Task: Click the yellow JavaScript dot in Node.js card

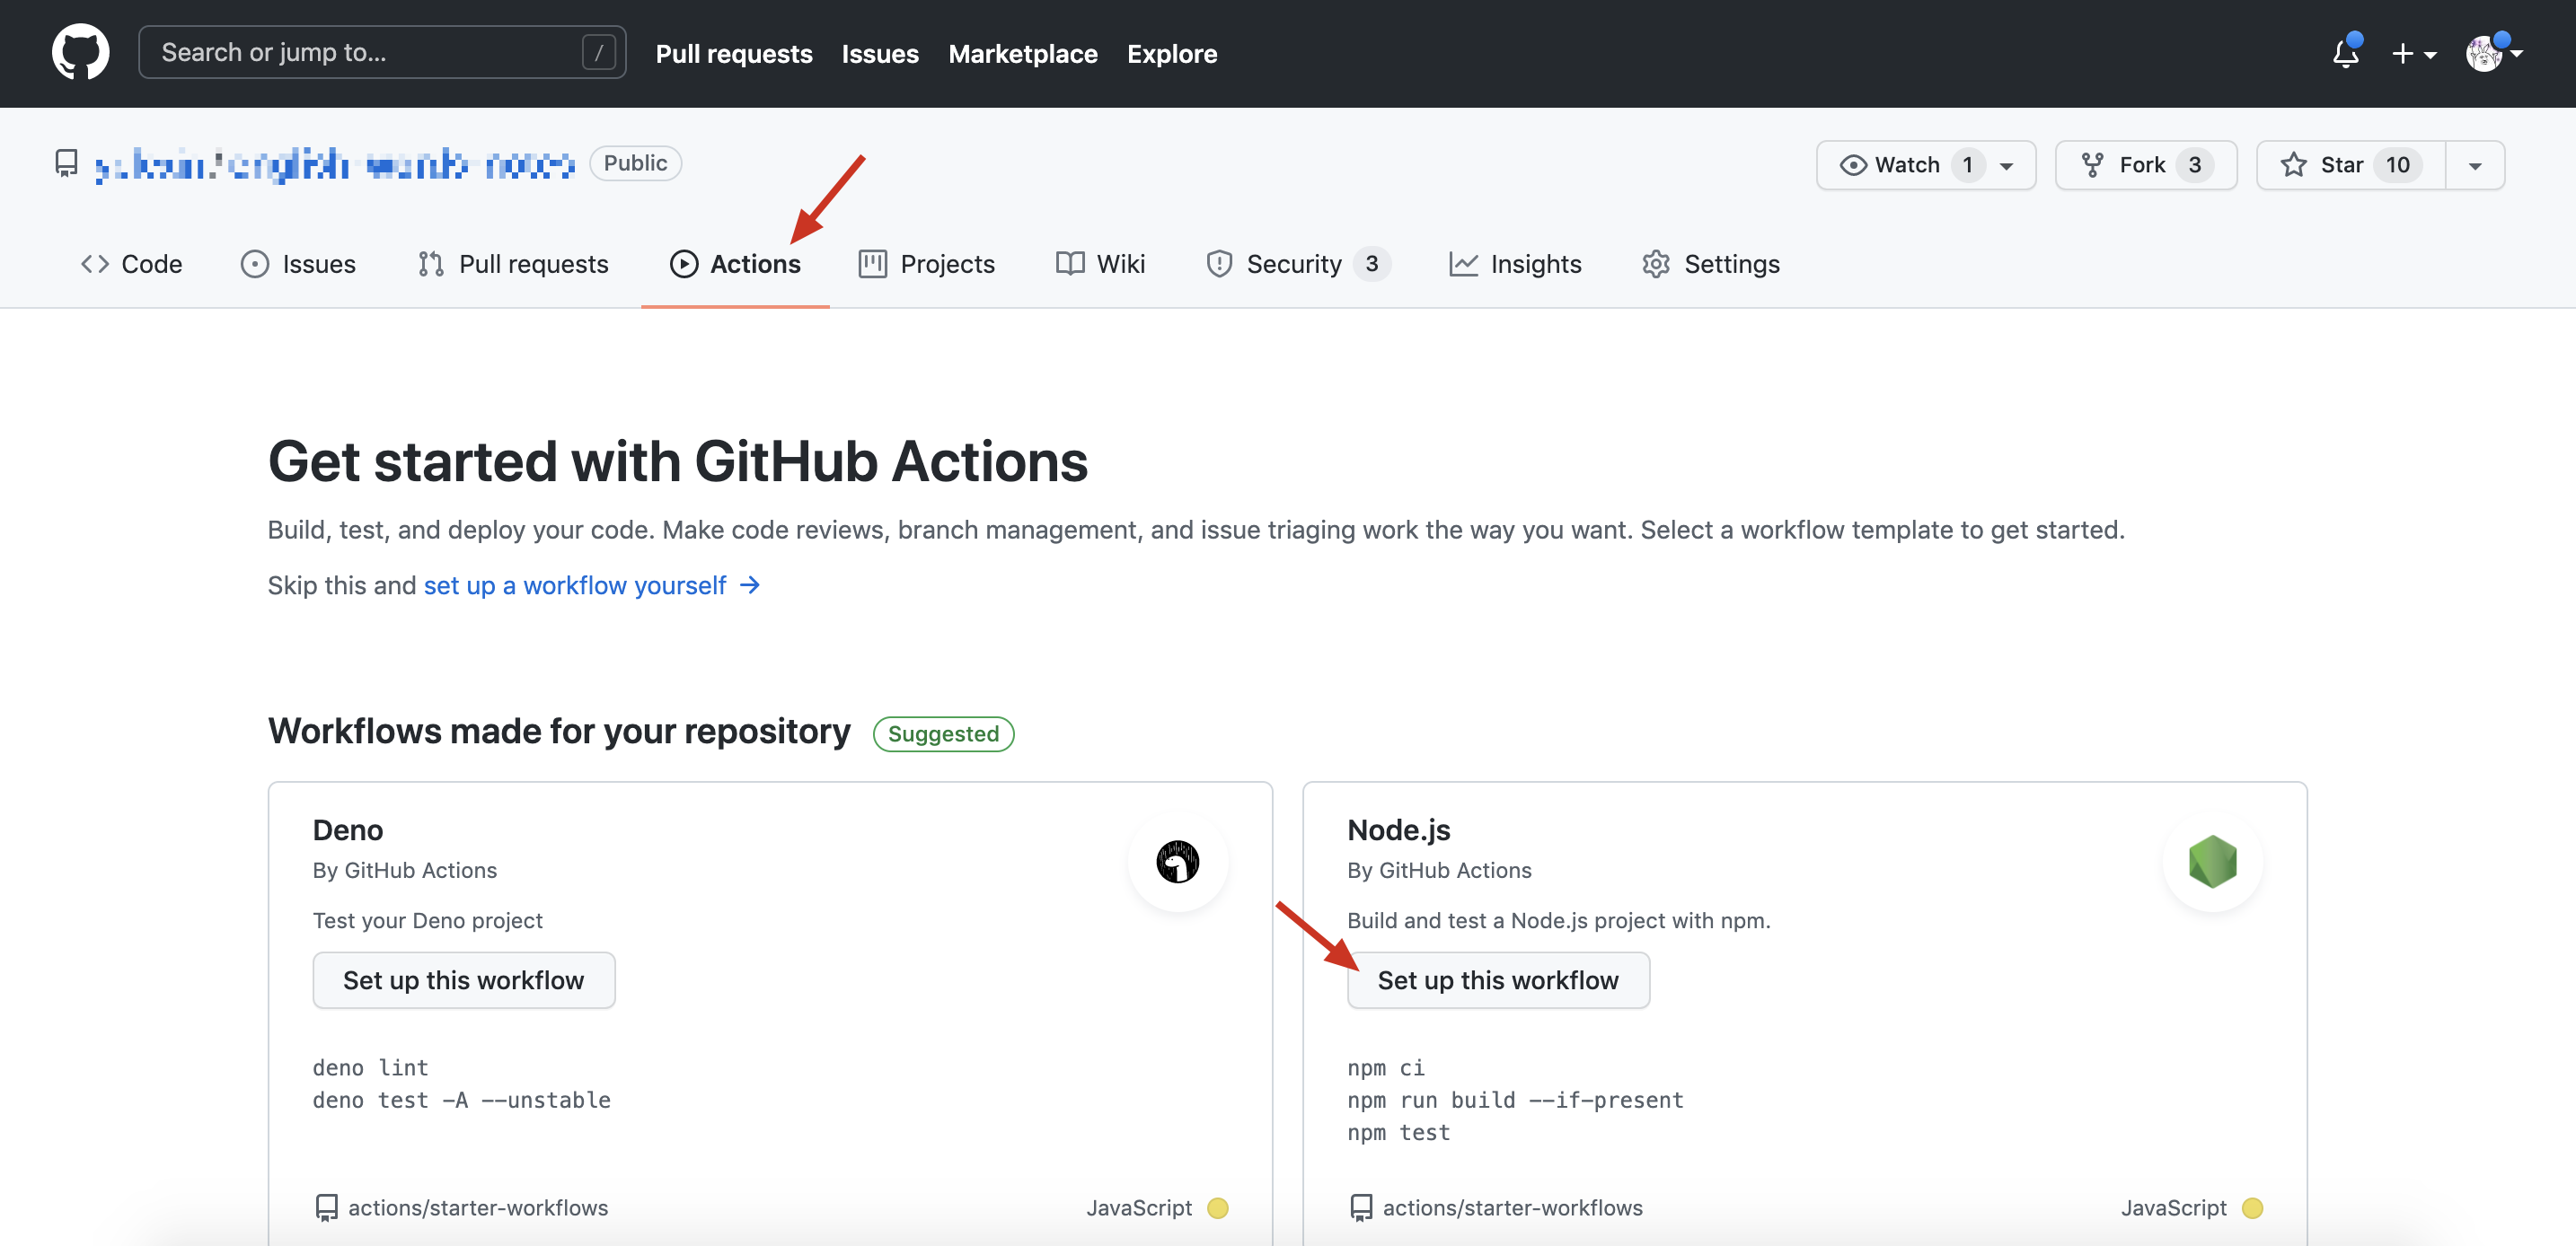Action: (2252, 1207)
